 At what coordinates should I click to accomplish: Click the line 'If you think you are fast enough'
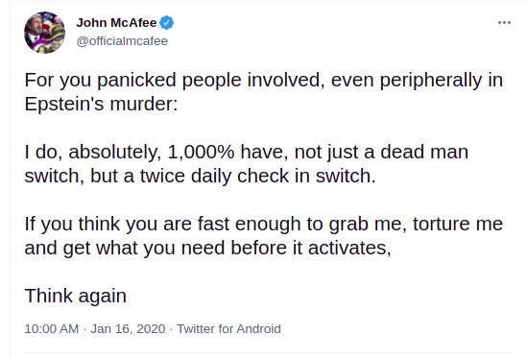pos(263,224)
